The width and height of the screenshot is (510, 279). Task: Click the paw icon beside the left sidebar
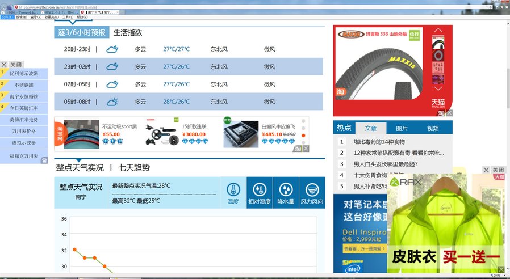[44, 160]
